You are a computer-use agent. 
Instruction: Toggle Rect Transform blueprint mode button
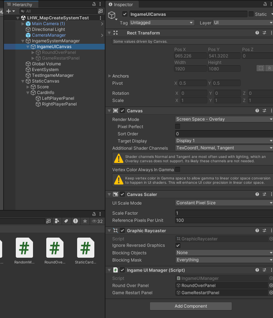(261, 68)
